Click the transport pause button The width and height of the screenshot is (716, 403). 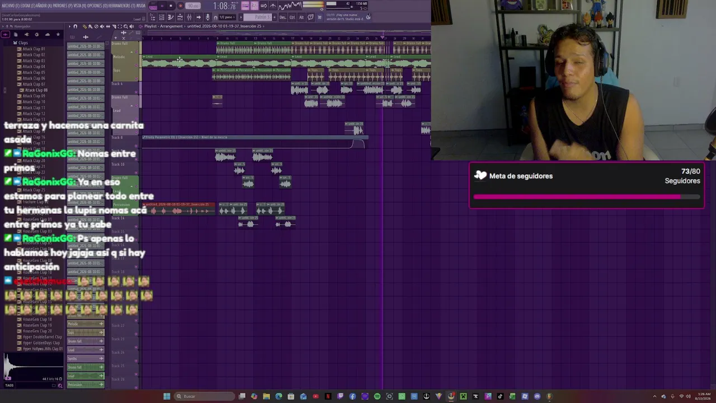click(x=162, y=6)
